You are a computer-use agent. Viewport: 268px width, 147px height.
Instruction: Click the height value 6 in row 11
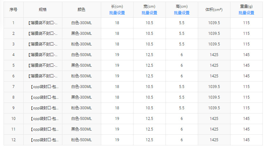(x=182, y=129)
